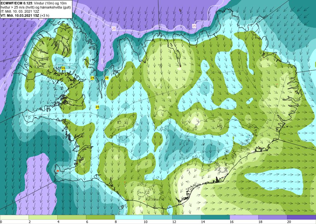The image size is (316, 224).
Task: Choose the dark teal 14–16 m/s legend swatch
Action: [x=216, y=217]
